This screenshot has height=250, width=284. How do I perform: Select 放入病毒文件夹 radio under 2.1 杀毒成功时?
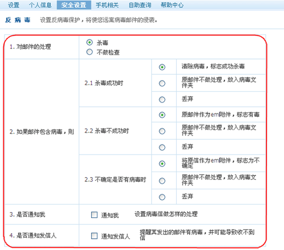[162, 83]
